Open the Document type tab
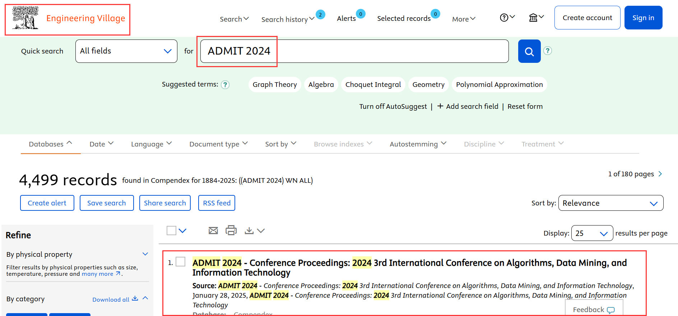 [x=218, y=144]
